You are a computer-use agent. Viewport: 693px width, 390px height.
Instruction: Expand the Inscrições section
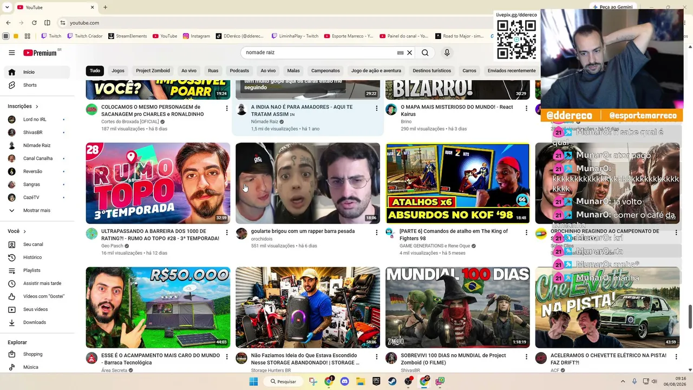pyautogui.click(x=23, y=106)
